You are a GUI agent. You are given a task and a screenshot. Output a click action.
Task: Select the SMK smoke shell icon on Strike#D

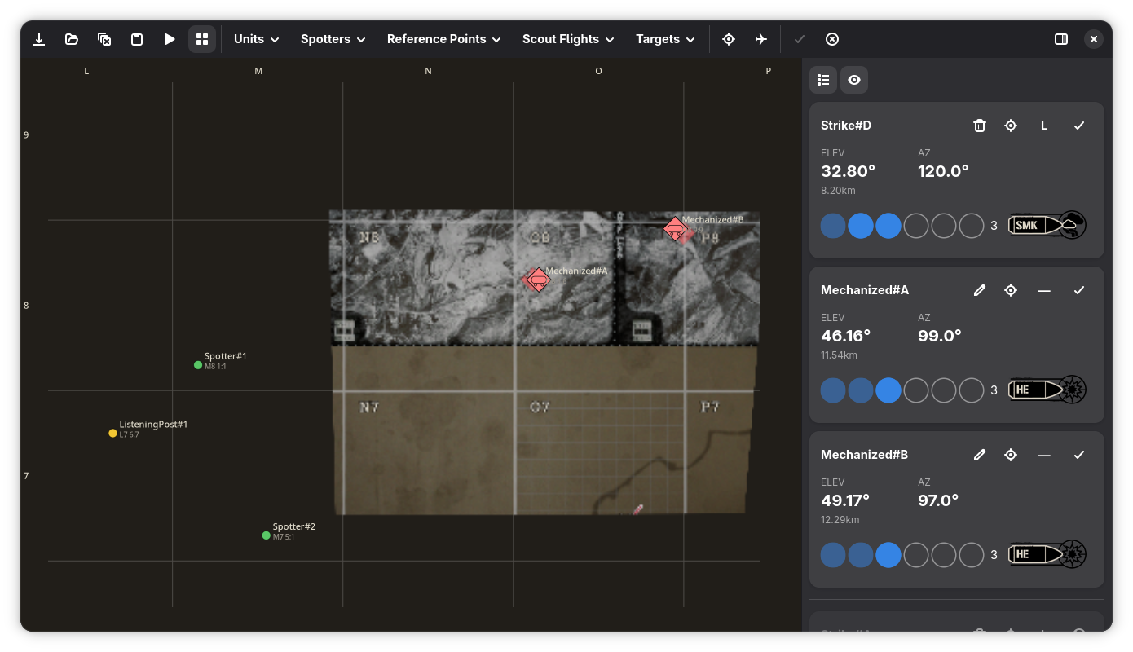coord(1047,225)
